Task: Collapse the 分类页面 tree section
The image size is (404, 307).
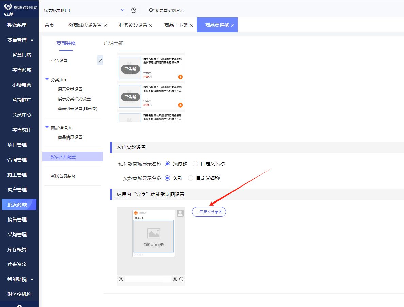Action: (x=47, y=80)
